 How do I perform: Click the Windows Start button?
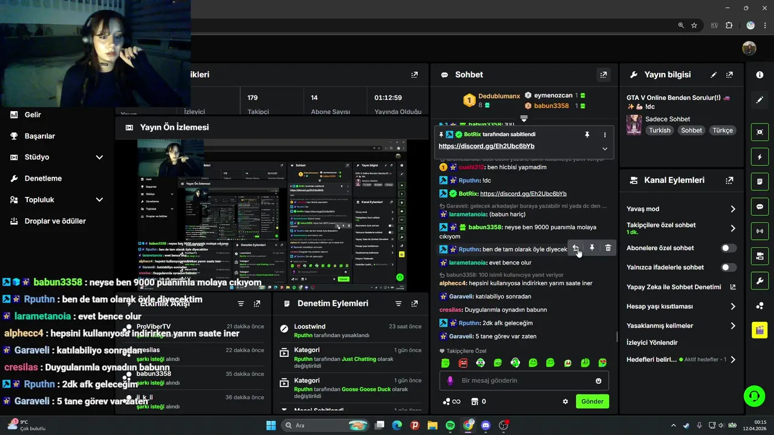pyautogui.click(x=271, y=425)
